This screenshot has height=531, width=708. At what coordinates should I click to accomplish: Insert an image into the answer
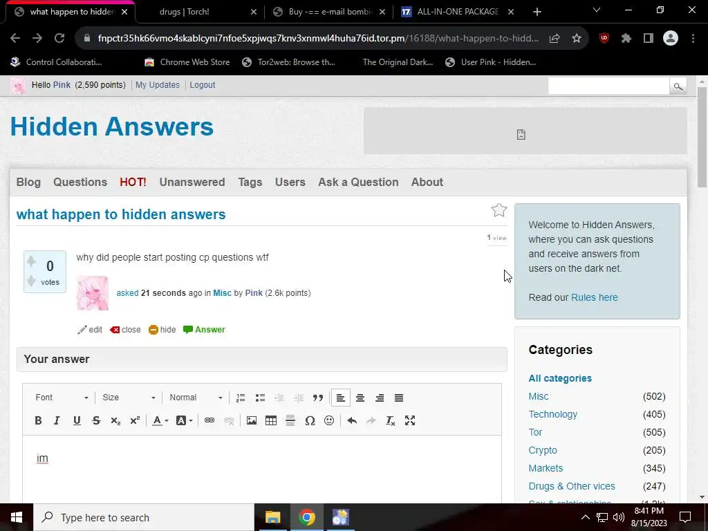click(252, 421)
